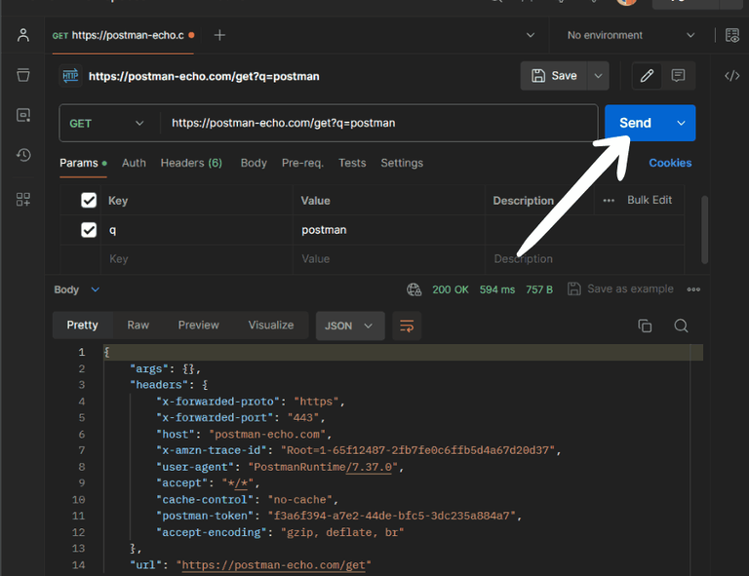Open the Collections bucket sidebar icon
749x576 pixels.
(23, 75)
